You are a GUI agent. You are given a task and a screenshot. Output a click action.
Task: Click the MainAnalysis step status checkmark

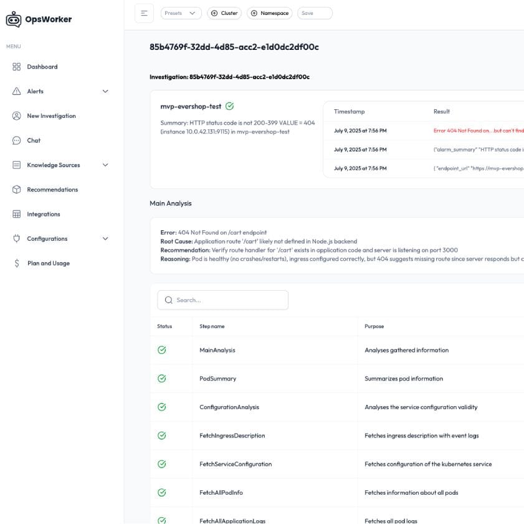coord(162,350)
